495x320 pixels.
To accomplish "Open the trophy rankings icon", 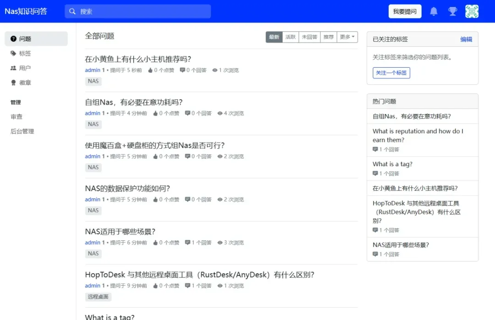I will pos(452,11).
